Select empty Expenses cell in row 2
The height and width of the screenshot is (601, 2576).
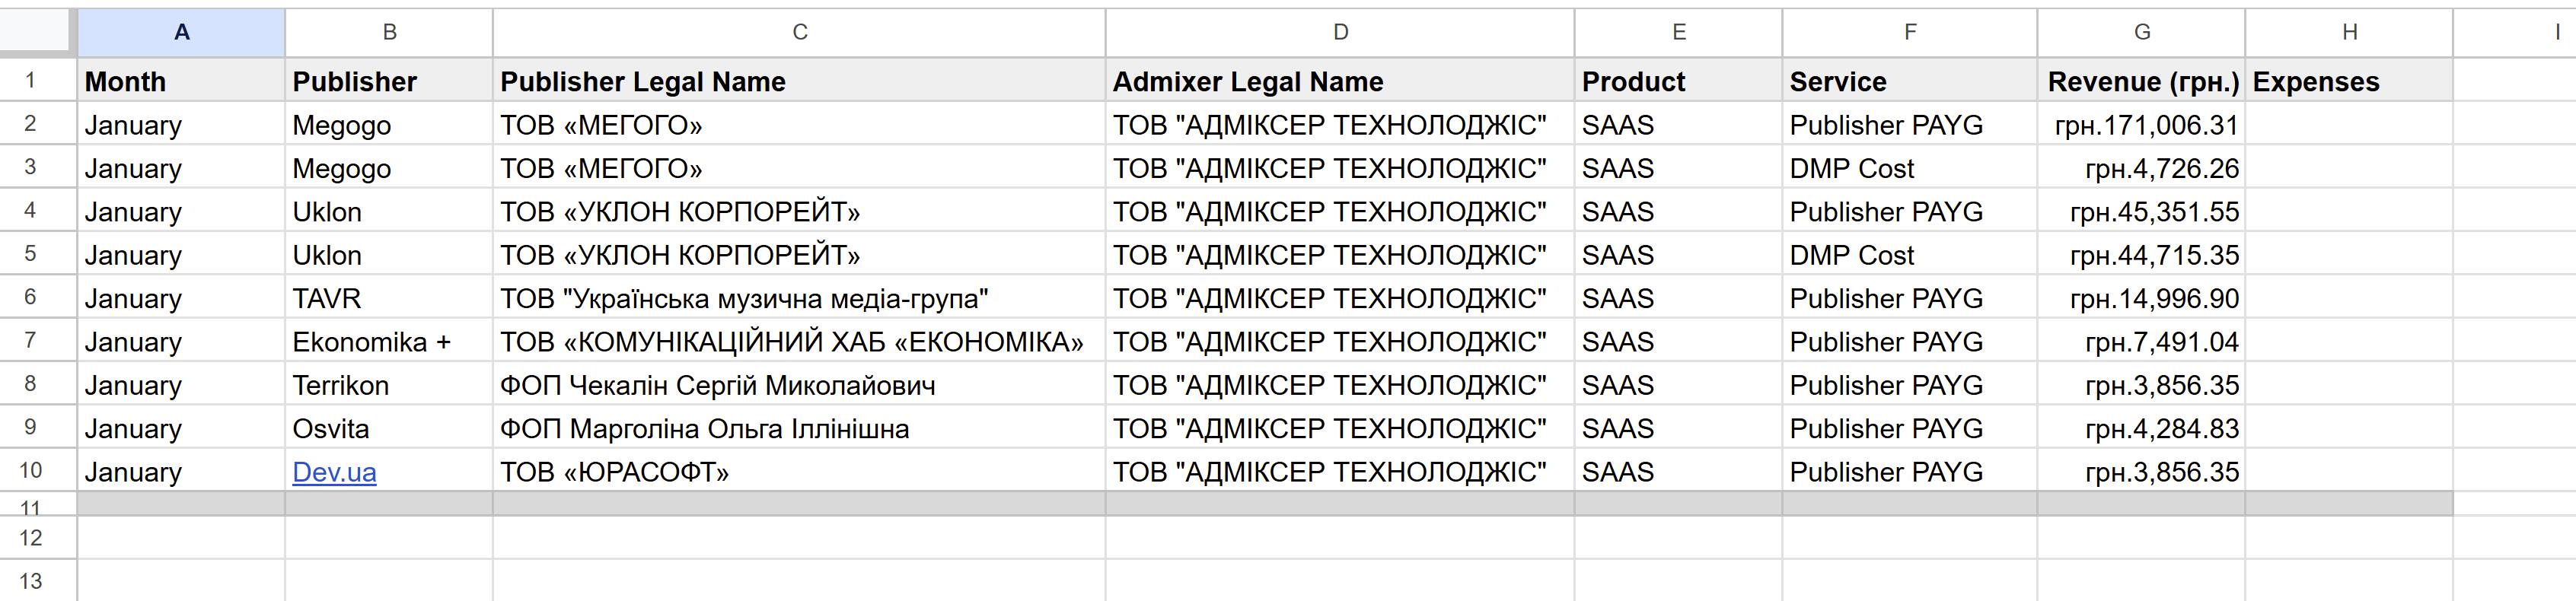point(2349,125)
